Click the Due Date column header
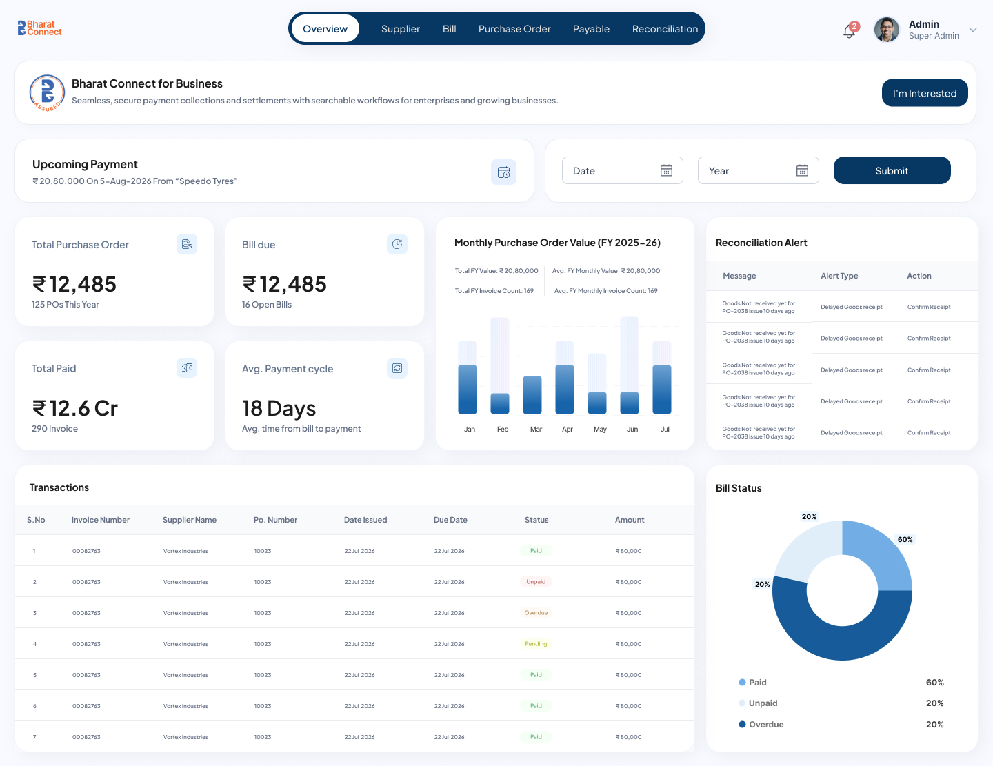 click(450, 520)
